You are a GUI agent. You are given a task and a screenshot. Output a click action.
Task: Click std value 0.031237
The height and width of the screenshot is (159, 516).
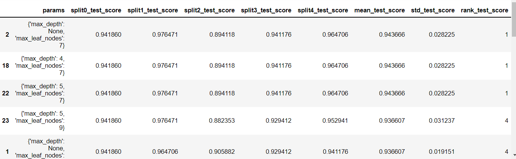(x=442, y=121)
